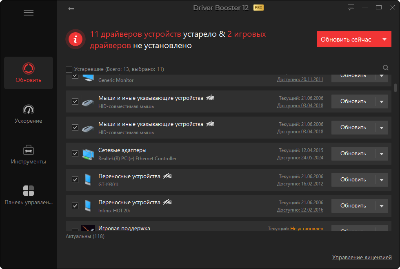The height and width of the screenshot is (269, 400).
Task: Expand the Update Now dropdown arrow
Action: point(384,40)
